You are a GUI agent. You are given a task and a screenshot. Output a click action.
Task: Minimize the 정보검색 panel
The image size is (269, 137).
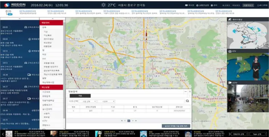185,92
